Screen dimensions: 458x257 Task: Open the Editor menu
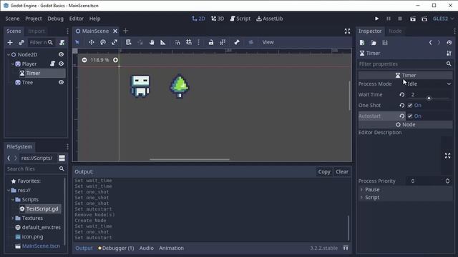[x=77, y=19]
